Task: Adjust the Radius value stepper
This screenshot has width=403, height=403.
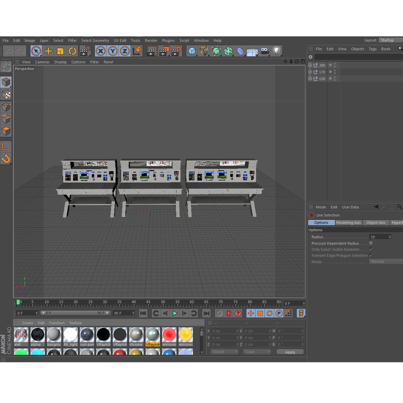Action: (390, 237)
